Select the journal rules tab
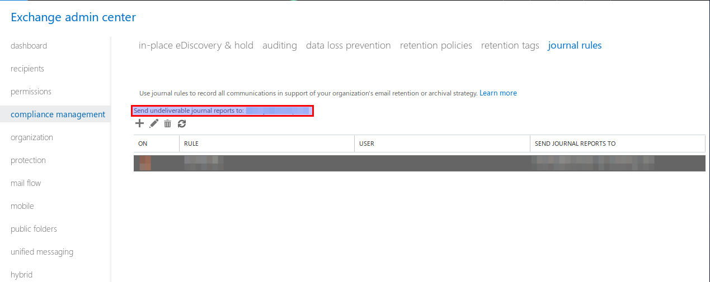 [575, 46]
